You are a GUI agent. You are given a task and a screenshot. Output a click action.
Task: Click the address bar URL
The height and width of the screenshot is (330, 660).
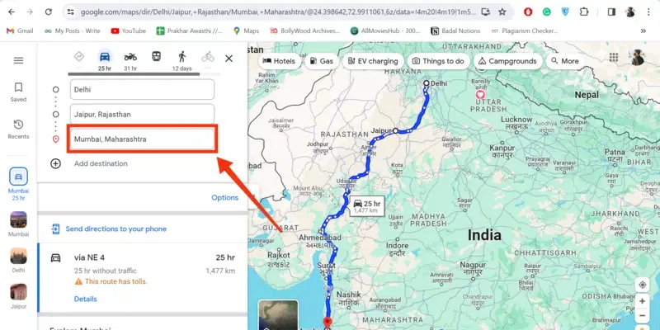tap(278, 12)
